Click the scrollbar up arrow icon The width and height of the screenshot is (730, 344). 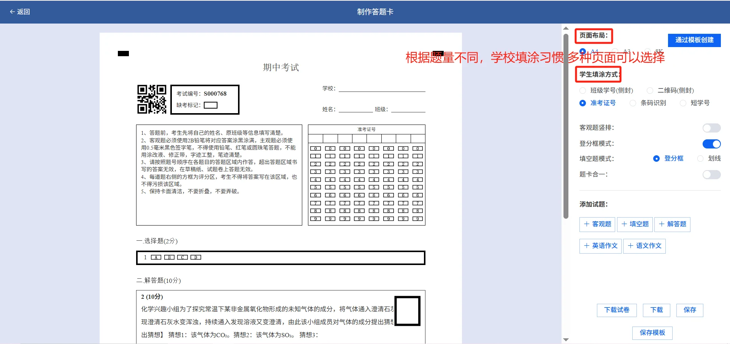(x=566, y=28)
